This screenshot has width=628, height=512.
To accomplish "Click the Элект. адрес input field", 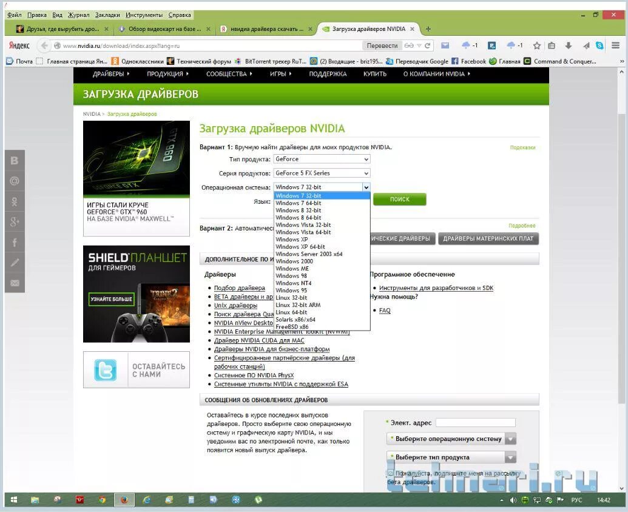I will click(x=476, y=422).
